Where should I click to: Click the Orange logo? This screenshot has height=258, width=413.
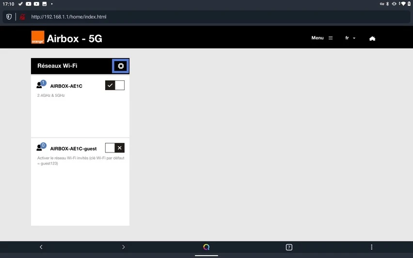(x=38, y=37)
